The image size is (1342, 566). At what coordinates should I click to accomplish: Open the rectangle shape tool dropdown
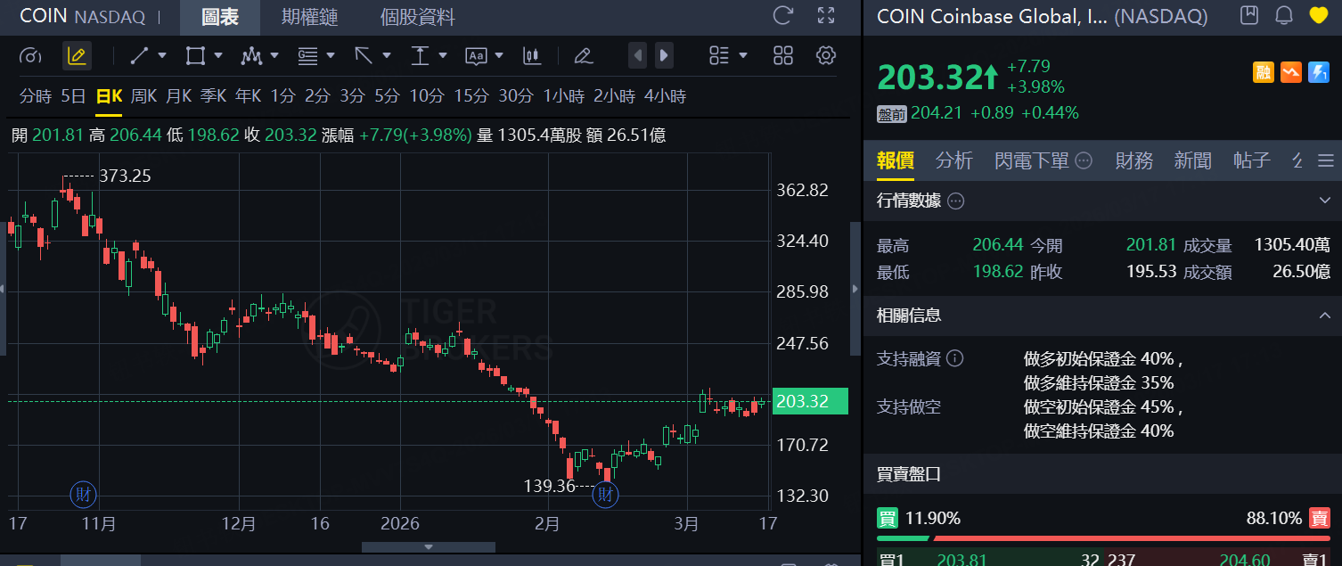point(217,55)
